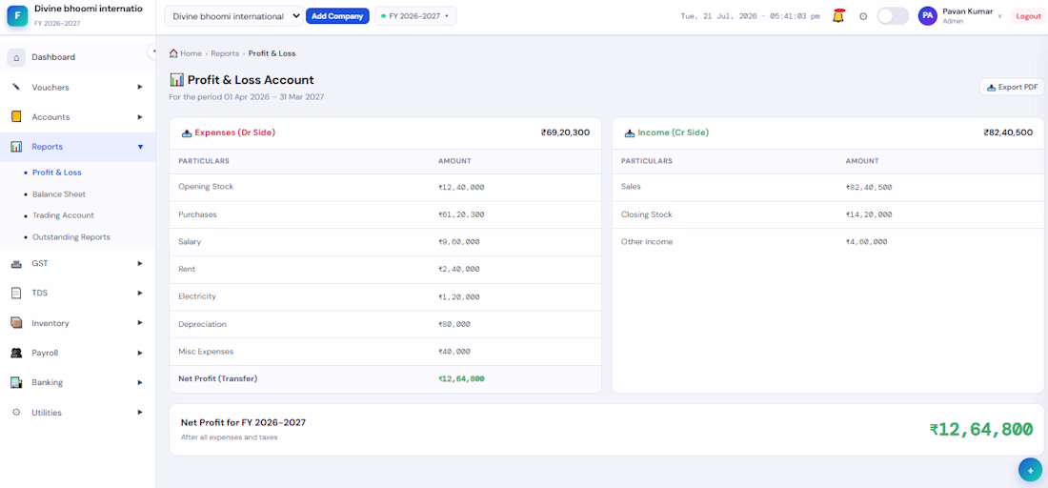Open the Payroll menu item
Image resolution: width=1048 pixels, height=488 pixels.
point(77,353)
